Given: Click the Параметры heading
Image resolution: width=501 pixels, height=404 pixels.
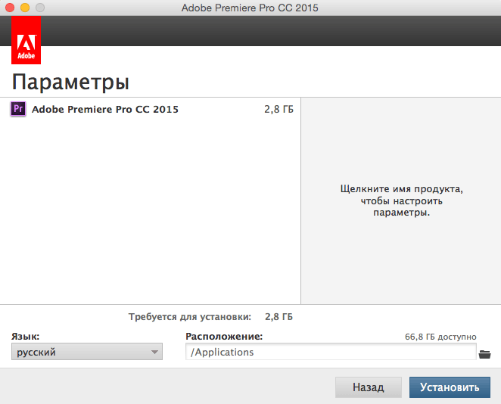Looking at the screenshot, I should click(70, 82).
